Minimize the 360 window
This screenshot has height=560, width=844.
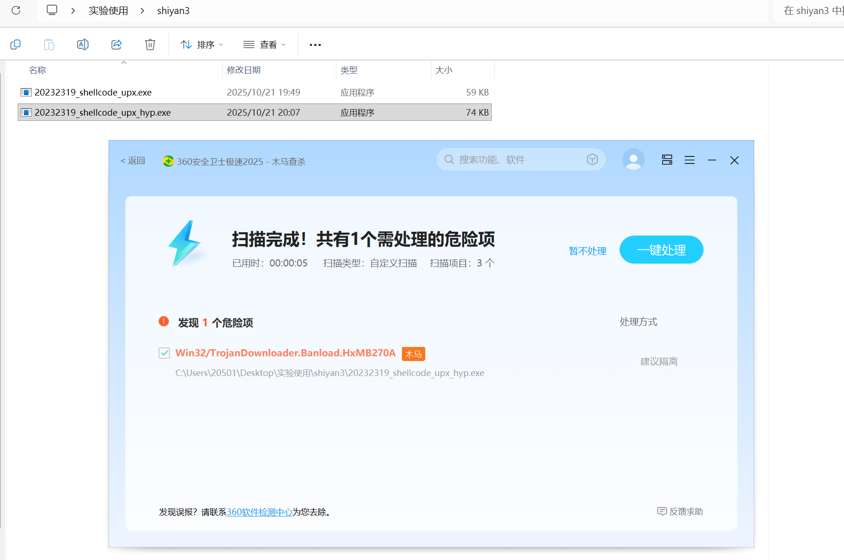(x=712, y=160)
